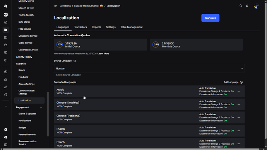Viewport: 267px width, 150px height.
Task: Click the Roblox Studio icon near rail bottom
Action: [6, 137]
